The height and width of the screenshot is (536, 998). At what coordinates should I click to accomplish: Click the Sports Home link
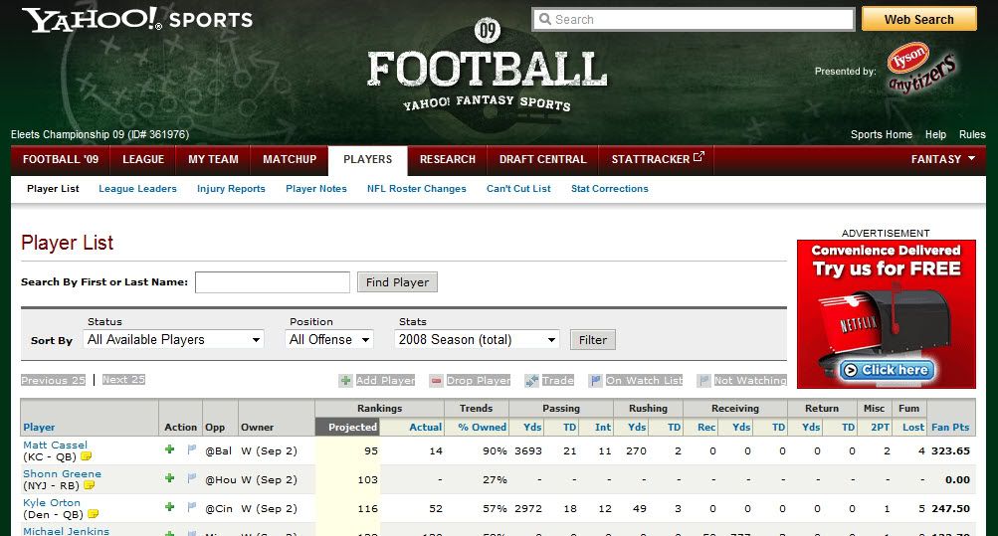click(x=882, y=134)
